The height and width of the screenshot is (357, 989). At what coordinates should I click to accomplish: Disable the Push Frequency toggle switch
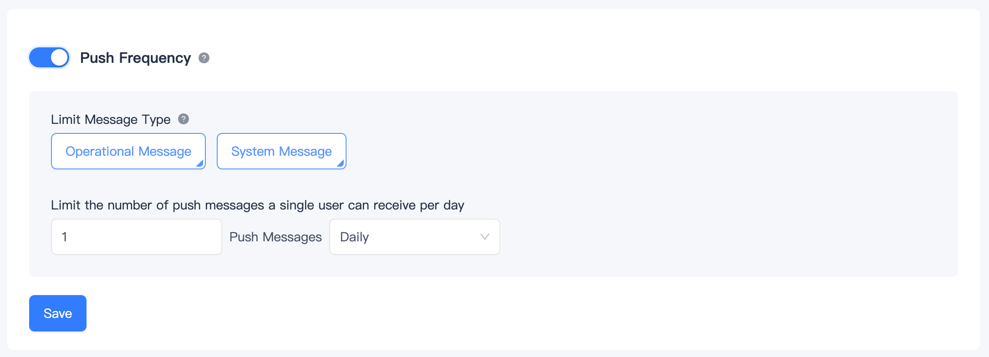click(x=49, y=58)
